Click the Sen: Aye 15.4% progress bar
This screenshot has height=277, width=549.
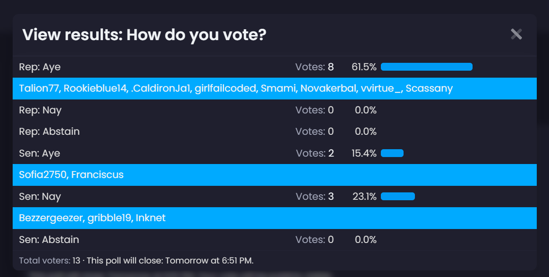(392, 154)
